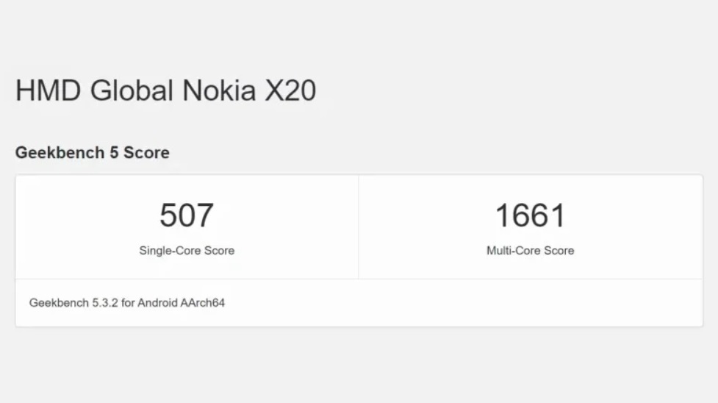Image resolution: width=718 pixels, height=403 pixels.
Task: Click the horizontal divider above the version footer
Action: point(359,279)
